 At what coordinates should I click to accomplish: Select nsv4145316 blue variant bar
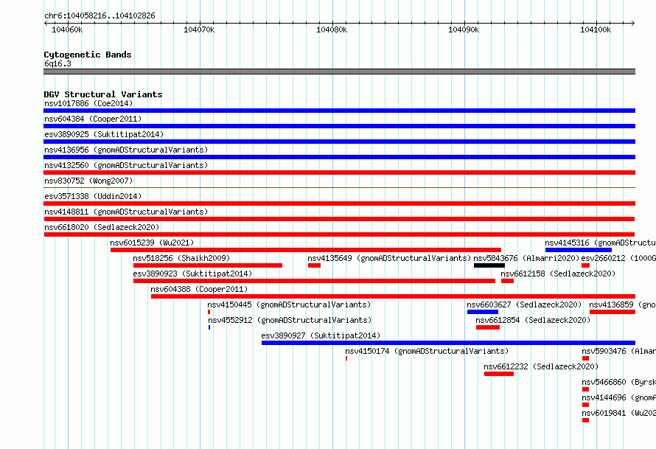click(x=579, y=250)
